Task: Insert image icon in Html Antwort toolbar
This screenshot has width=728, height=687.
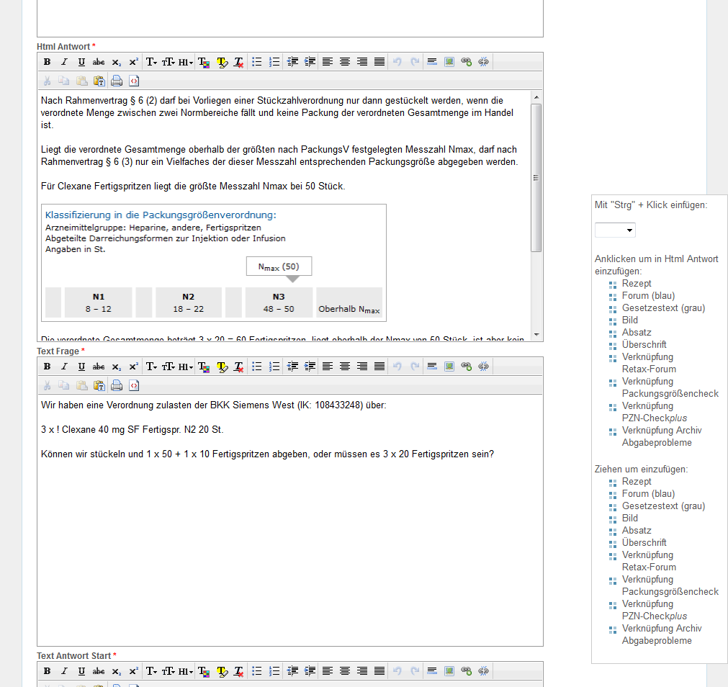Action: tap(449, 62)
